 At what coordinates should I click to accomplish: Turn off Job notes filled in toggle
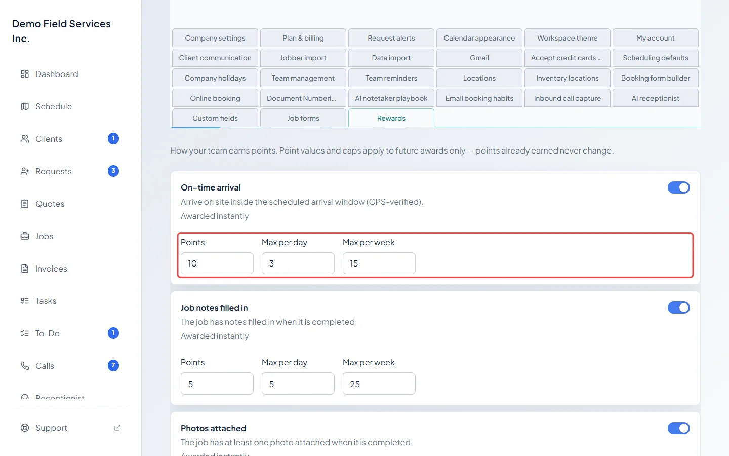(679, 308)
